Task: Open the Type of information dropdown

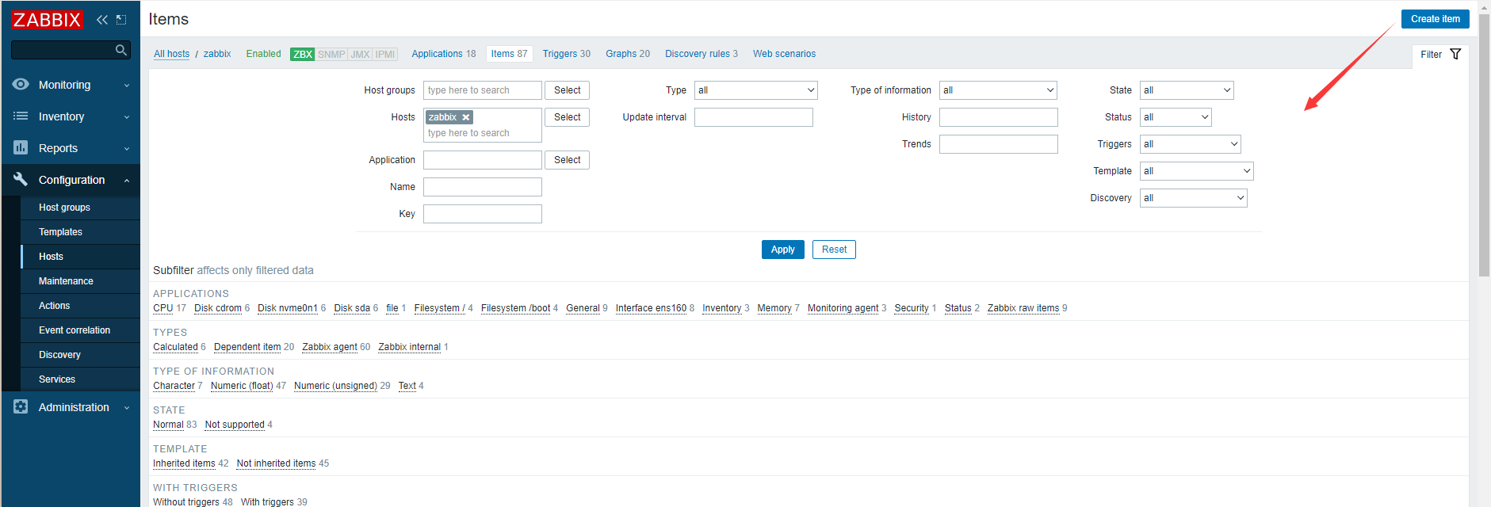Action: [998, 90]
